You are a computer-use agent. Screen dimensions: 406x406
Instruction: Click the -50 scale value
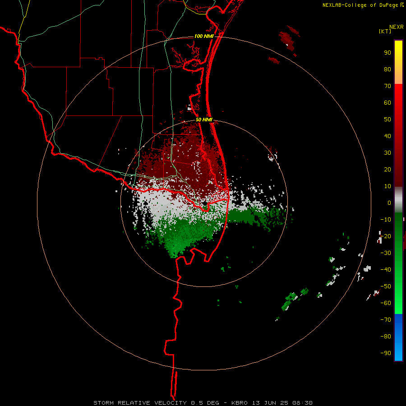click(386, 286)
